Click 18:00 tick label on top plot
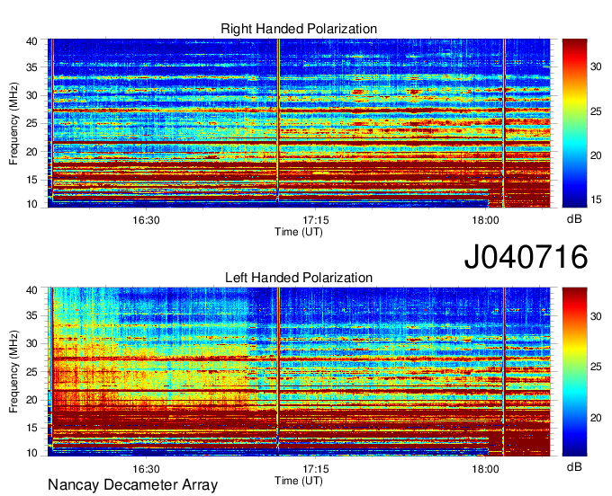This screenshot has height=496, width=612. [485, 220]
